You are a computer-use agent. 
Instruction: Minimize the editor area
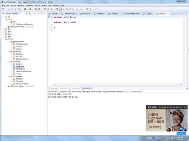coord(181,13)
